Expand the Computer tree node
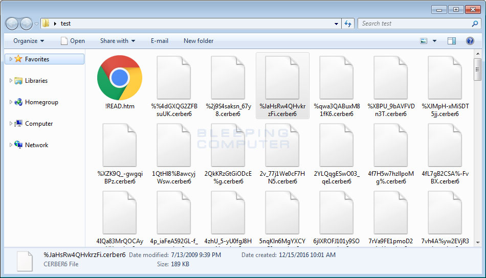Image resolution: width=486 pixels, height=278 pixels. pos(11,124)
